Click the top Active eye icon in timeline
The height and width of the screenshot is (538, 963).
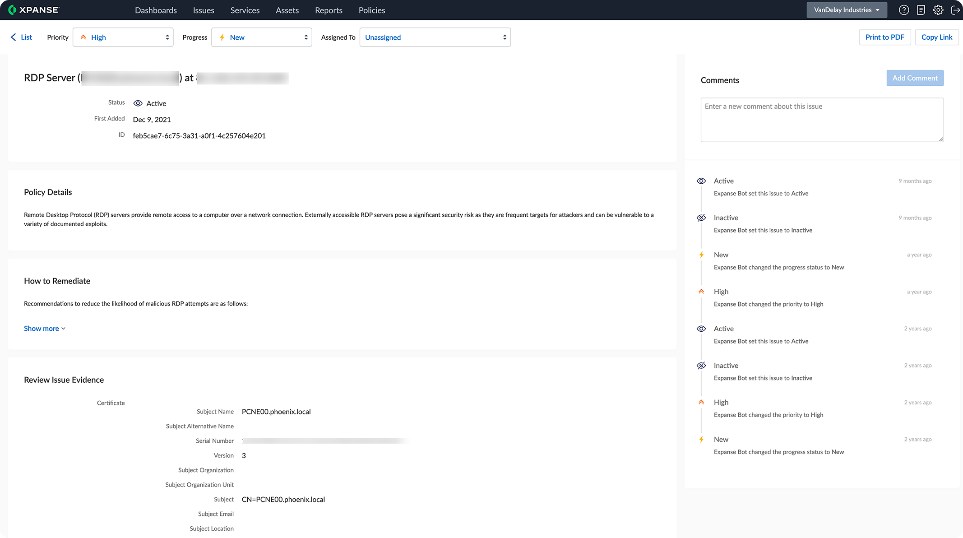(701, 181)
